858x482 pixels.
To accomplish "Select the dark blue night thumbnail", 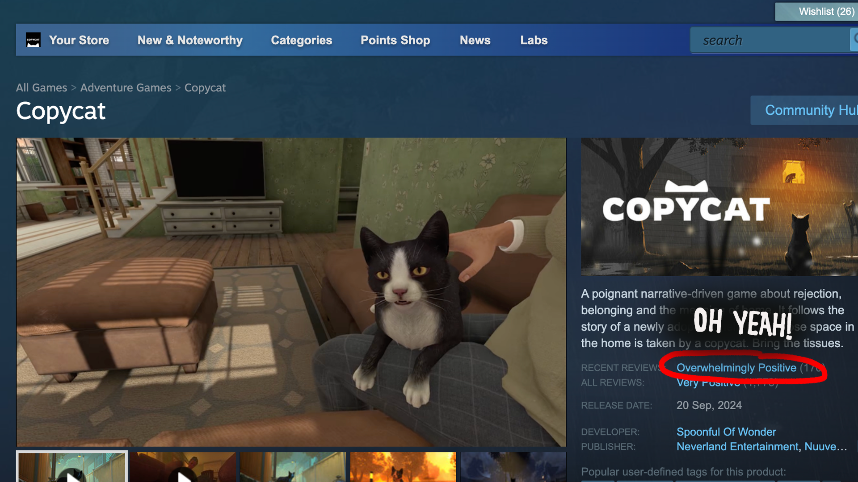I will pyautogui.click(x=513, y=467).
